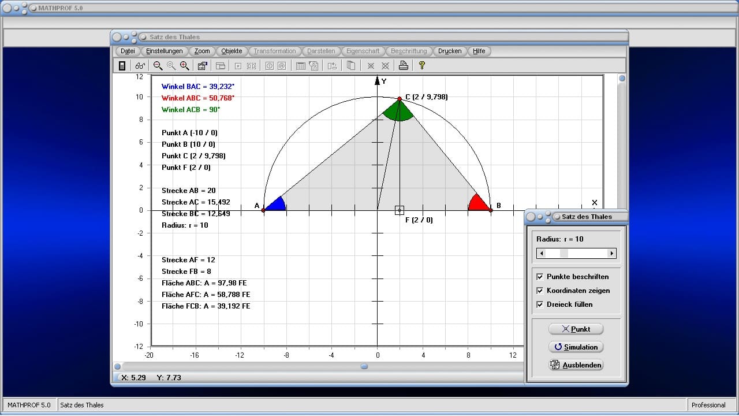Click the Punkt button

pos(576,329)
